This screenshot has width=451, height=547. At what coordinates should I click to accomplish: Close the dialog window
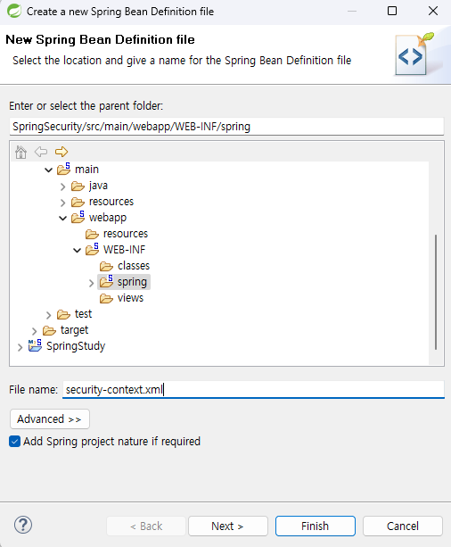tap(433, 12)
